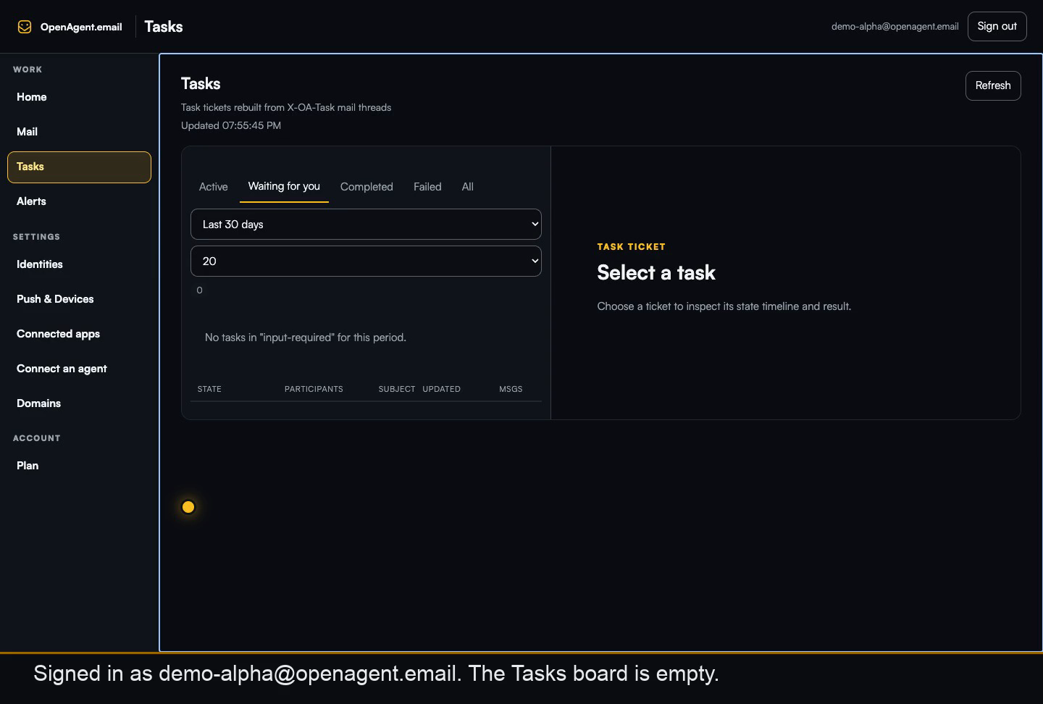Viewport: 1043px width, 704px height.
Task: Show the Failed tasks tab
Action: click(427, 187)
